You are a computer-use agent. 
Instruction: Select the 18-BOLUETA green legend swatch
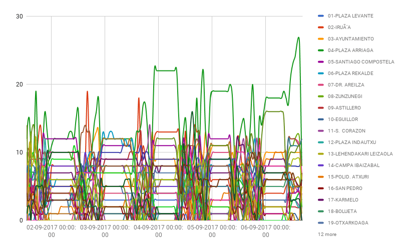(x=321, y=211)
